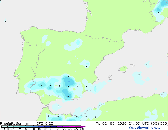Select the 2–5 mm legend color box

tap(23, 127)
